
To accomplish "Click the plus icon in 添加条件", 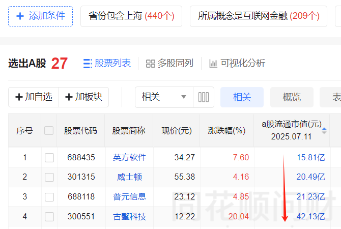I will point(20,16).
